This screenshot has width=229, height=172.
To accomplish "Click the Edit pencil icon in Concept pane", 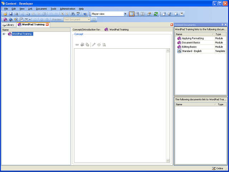I will pos(94,44).
